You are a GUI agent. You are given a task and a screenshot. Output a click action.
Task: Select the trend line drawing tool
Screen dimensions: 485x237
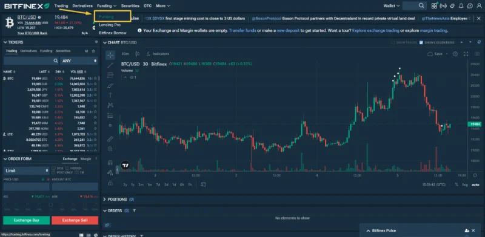tap(110, 65)
